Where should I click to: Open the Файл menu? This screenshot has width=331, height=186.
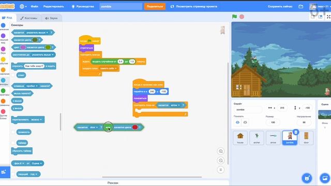click(35, 7)
